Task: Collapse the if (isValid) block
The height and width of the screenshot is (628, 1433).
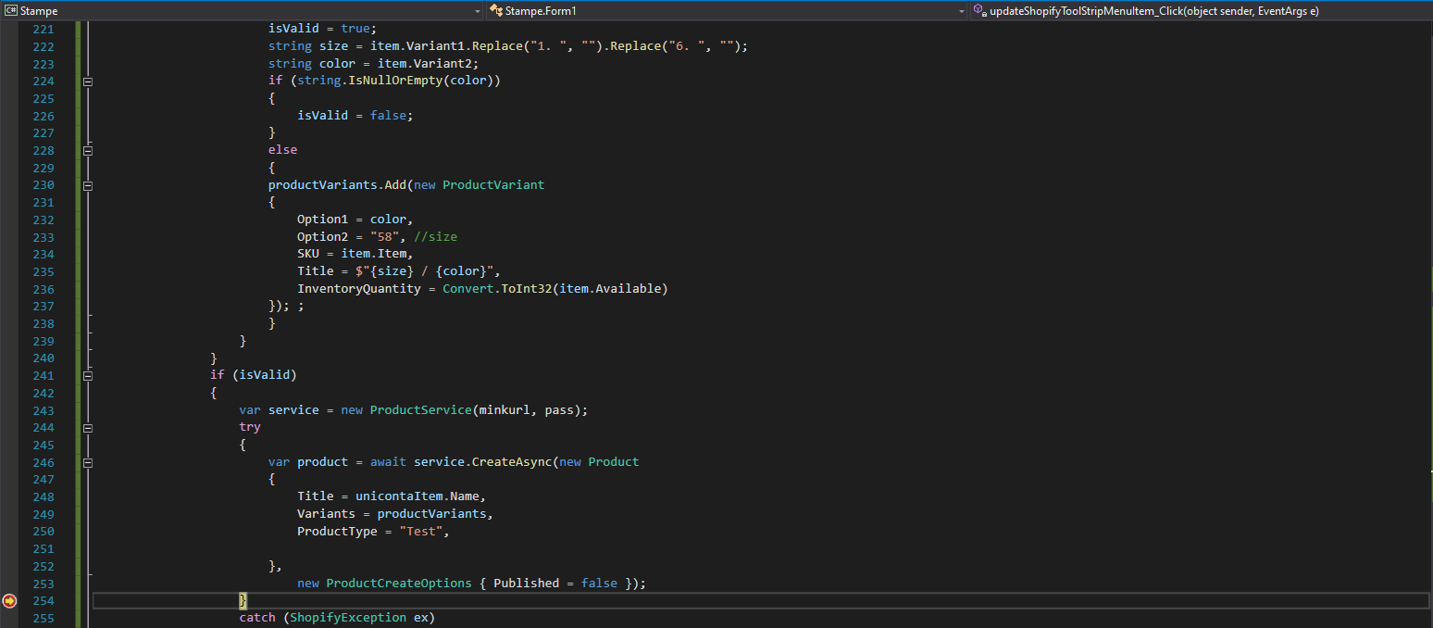Action: (x=87, y=375)
